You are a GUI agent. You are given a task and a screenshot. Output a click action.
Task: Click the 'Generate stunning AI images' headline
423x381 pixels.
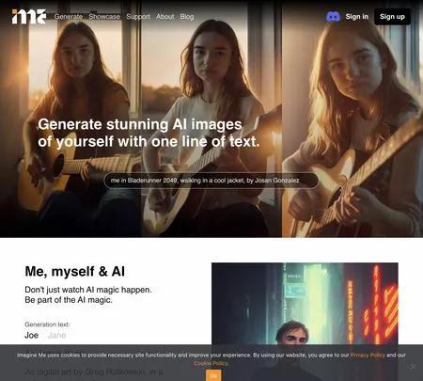[149, 133]
